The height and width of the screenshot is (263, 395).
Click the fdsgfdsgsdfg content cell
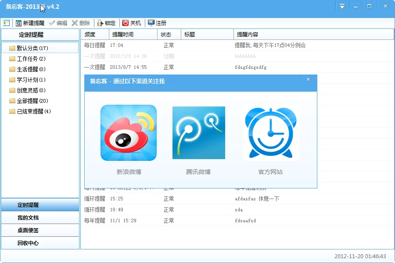251,68
